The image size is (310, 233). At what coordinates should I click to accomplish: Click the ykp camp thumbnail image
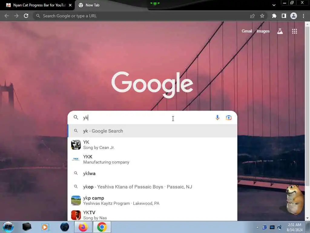click(76, 201)
